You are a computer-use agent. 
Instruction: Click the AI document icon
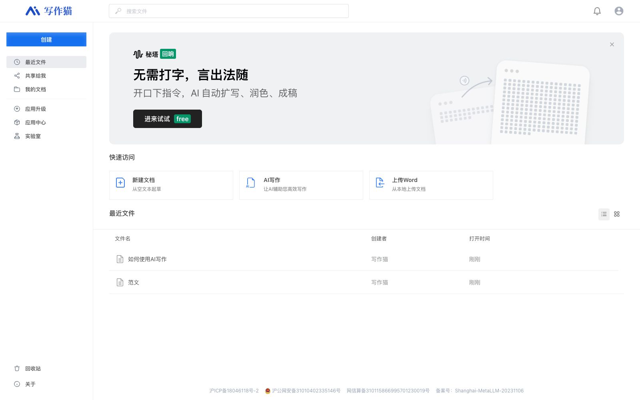point(250,183)
